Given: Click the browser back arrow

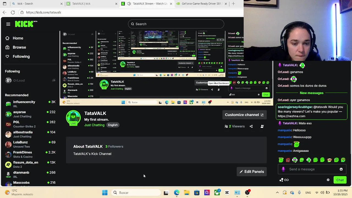Looking at the screenshot, I should [x=4, y=12].
